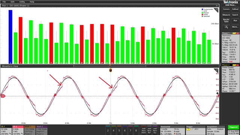
Task: Select the red 3rd harmonic bar
Action: tap(21, 40)
